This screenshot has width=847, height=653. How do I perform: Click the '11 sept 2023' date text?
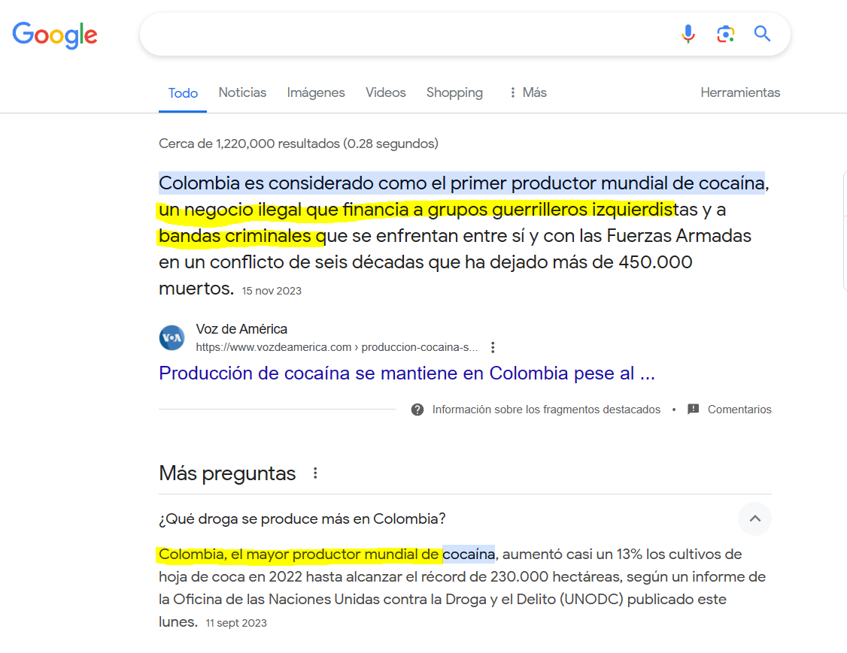pos(236,623)
